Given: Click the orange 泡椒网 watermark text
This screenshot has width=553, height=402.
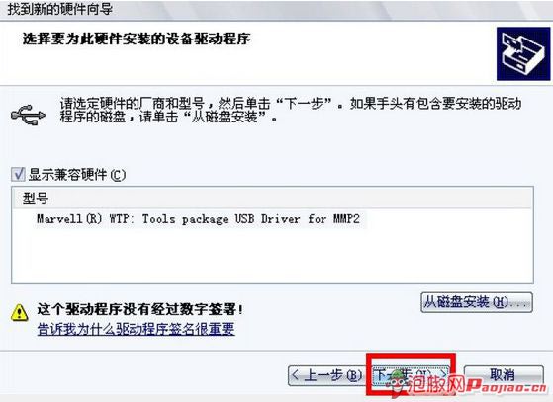Looking at the screenshot, I should 436,385.
